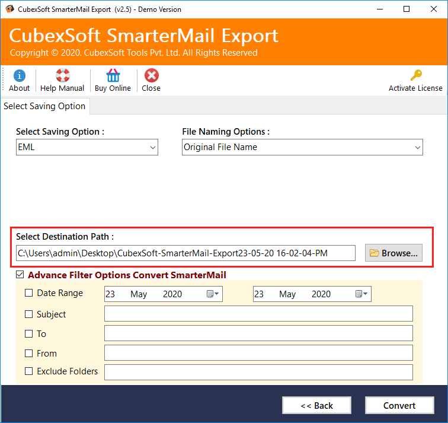This screenshot has height=423, width=448.
Task: Click the Subject filter text field
Action: pos(258,313)
